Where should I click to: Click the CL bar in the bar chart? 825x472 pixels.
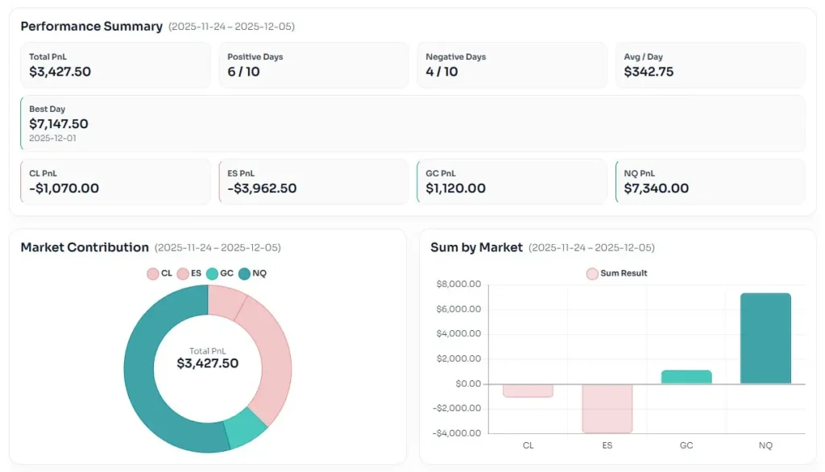[x=529, y=391]
